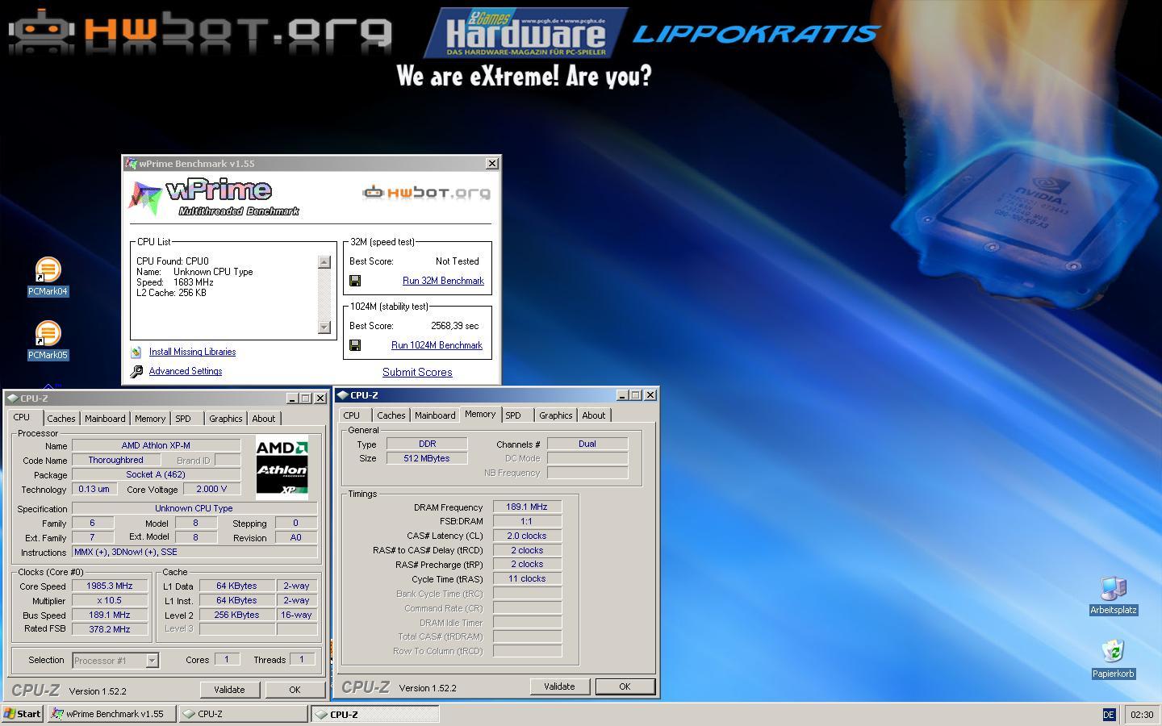Click the Core Speed value 1985.3 MHz
The image size is (1162, 726).
(110, 586)
